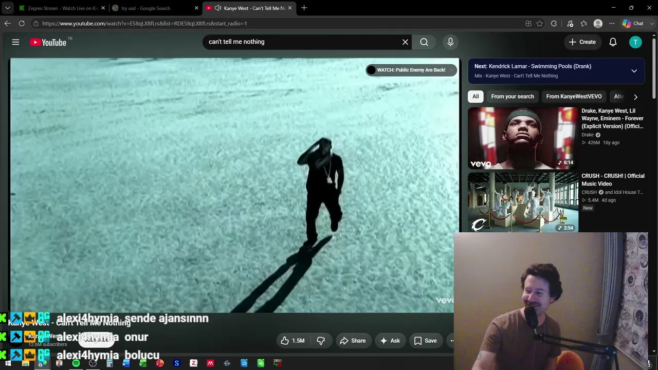Add this page to favorites star
The image size is (658, 370).
tap(539, 23)
